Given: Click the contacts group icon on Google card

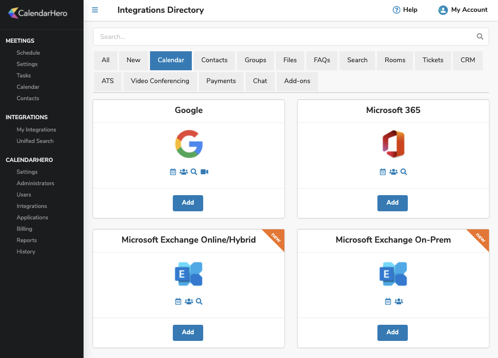Looking at the screenshot, I should (184, 172).
